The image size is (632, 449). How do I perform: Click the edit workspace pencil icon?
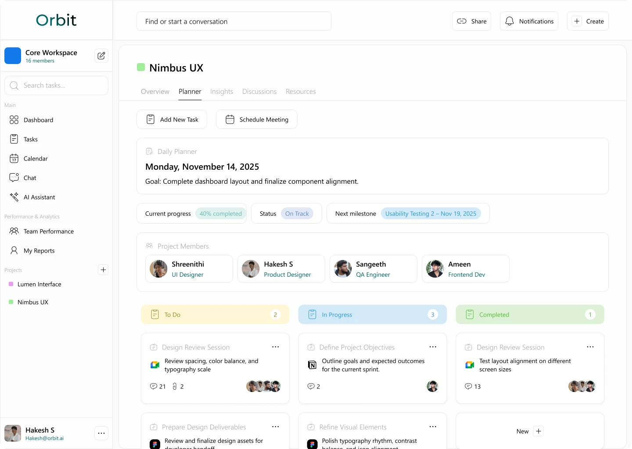pos(101,56)
